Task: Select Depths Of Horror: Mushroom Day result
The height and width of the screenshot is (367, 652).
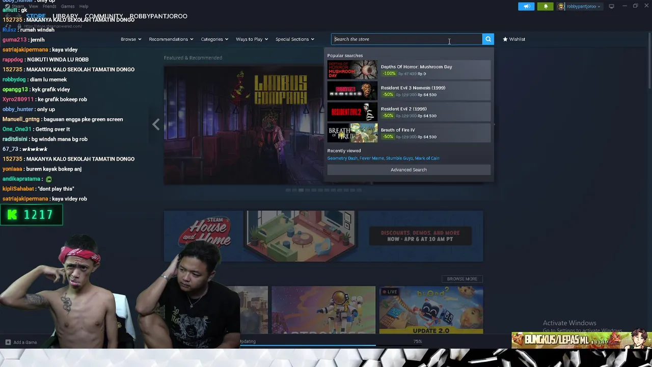Action: [x=409, y=70]
